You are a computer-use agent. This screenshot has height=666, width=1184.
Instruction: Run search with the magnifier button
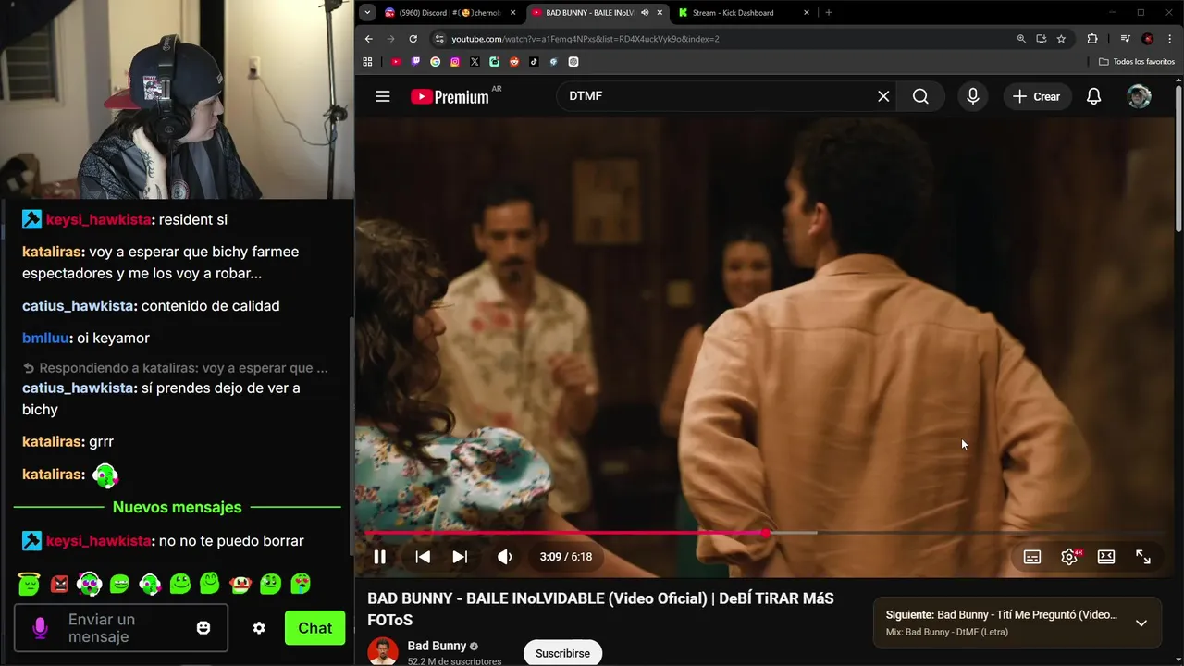(920, 96)
